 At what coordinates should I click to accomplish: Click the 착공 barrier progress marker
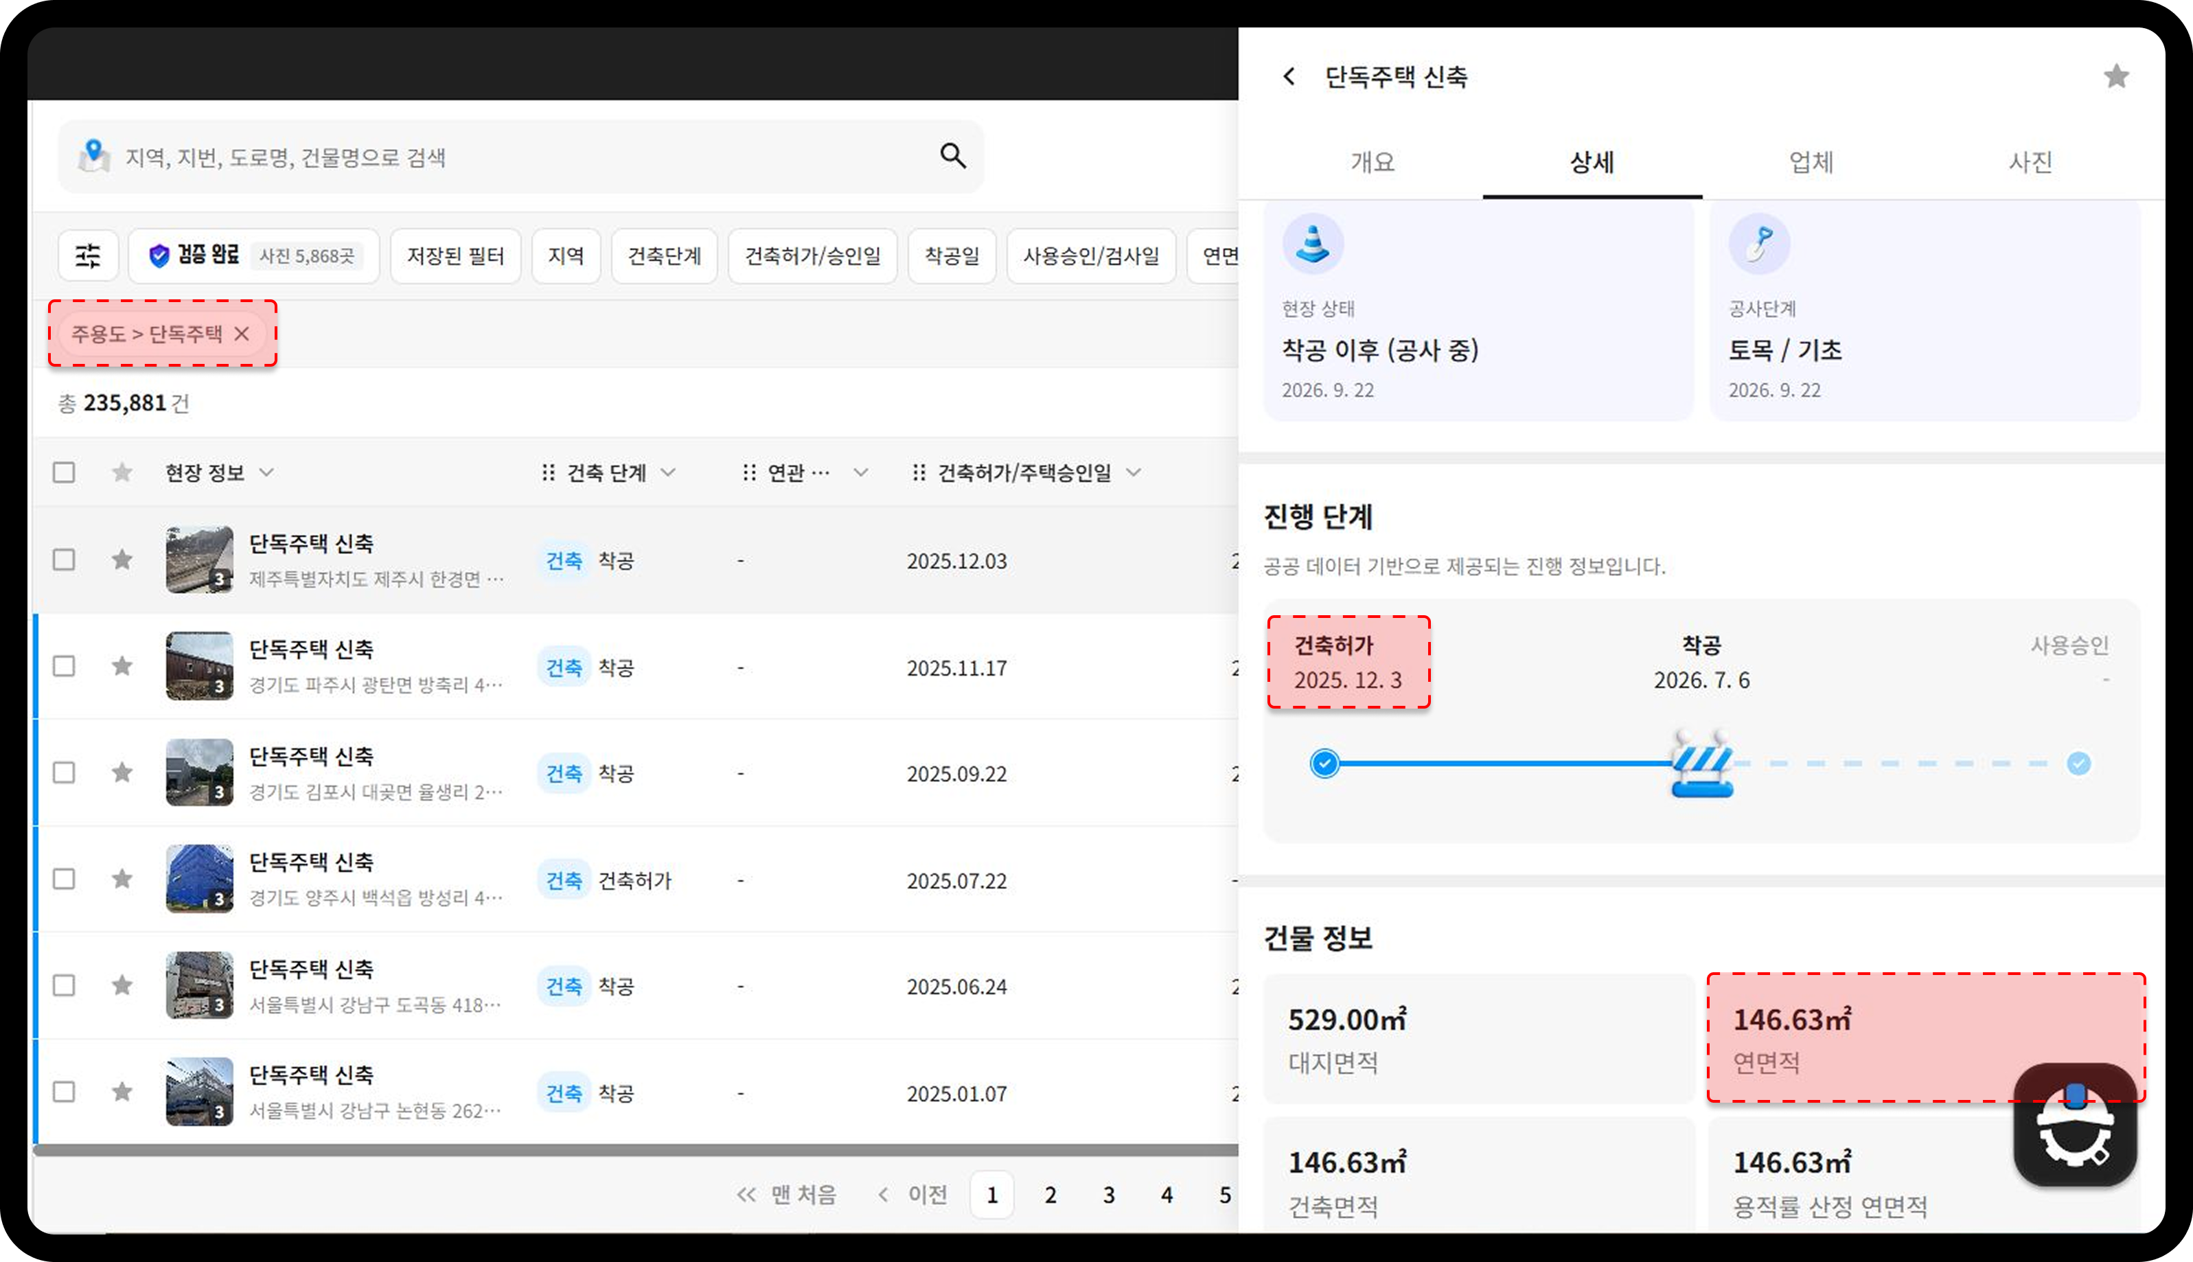pyautogui.click(x=1701, y=763)
